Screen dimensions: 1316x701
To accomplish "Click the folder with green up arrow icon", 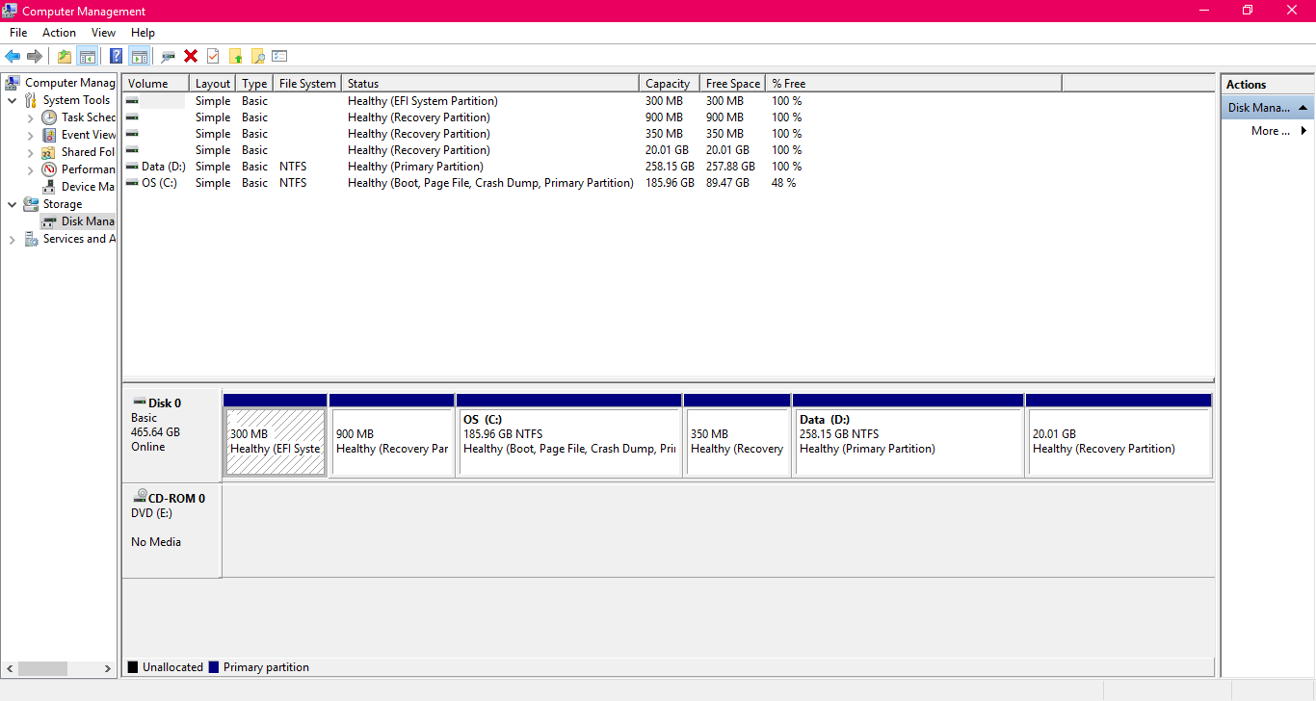I will [235, 56].
